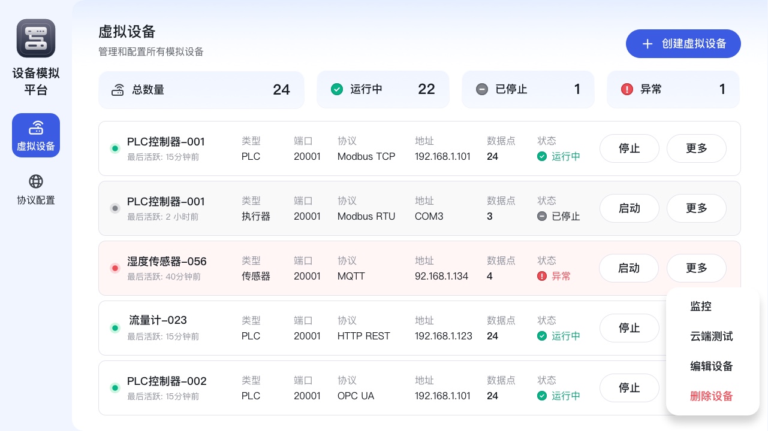Stop the first PLC控制器-001 device
The image size is (768, 431).
[629, 148]
